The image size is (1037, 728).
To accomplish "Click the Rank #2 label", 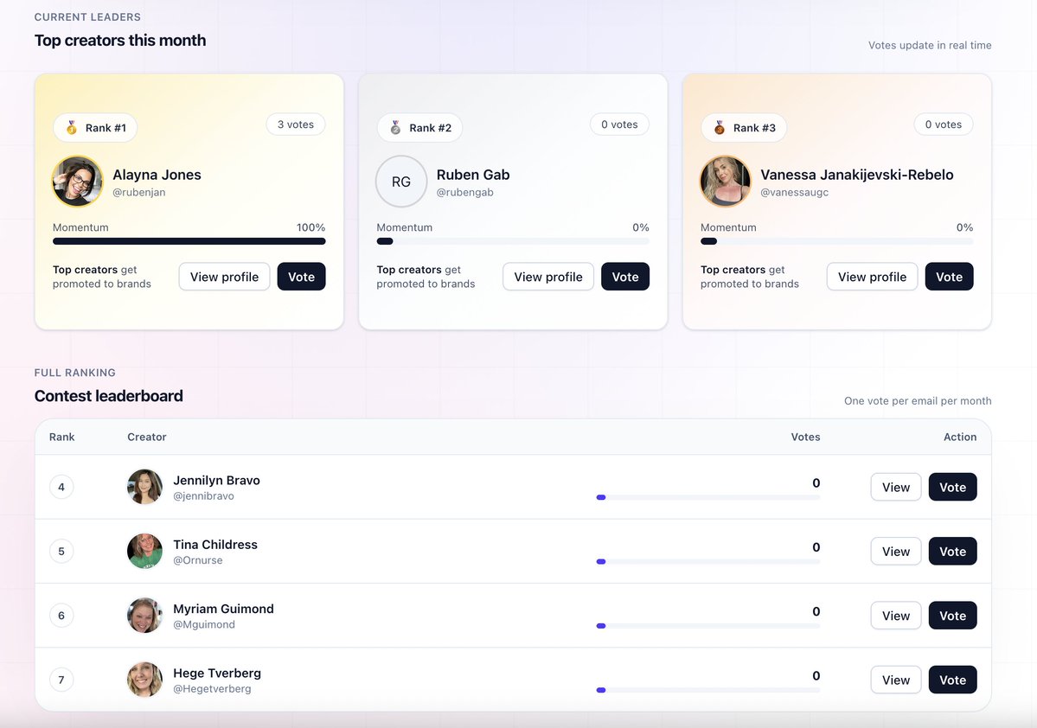I will (x=431, y=128).
